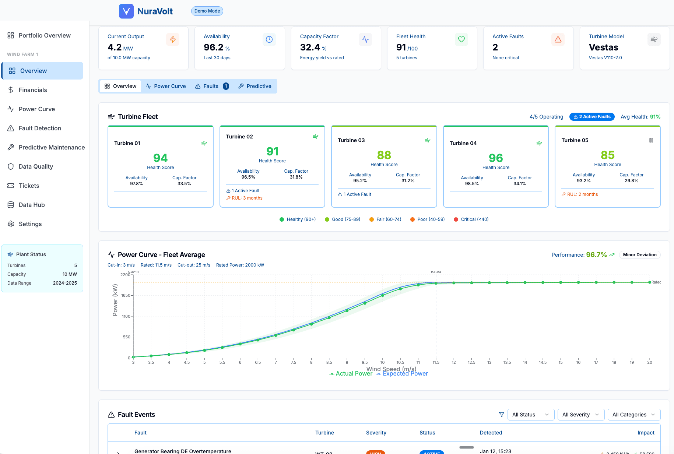Select Overview under Wind Farm 1
The height and width of the screenshot is (454, 674).
pos(42,71)
